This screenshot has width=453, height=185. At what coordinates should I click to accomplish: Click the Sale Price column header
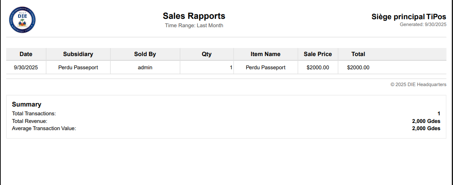[318, 54]
